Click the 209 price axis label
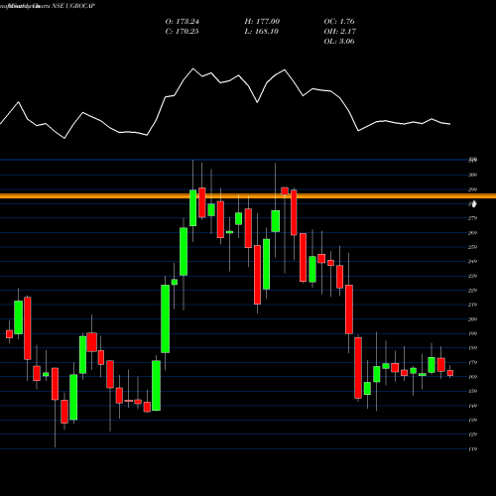Viewport: 496px width, 496px height. pyautogui.click(x=473, y=319)
